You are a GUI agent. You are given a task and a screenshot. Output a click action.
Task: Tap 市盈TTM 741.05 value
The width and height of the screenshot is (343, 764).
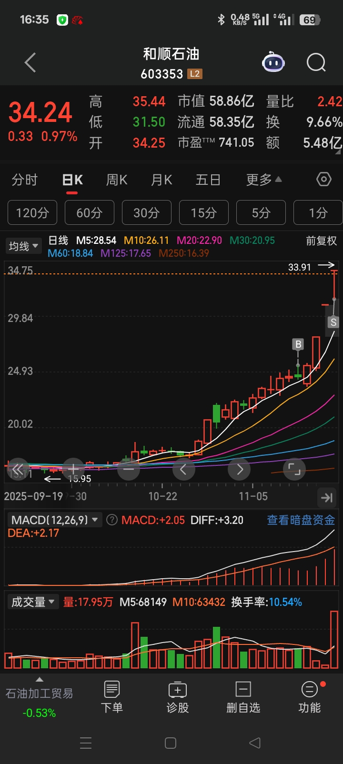click(x=216, y=142)
